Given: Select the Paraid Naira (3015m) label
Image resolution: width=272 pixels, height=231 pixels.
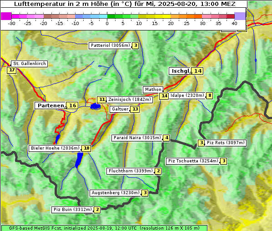Looking at the screenshot, I should (137, 138).
